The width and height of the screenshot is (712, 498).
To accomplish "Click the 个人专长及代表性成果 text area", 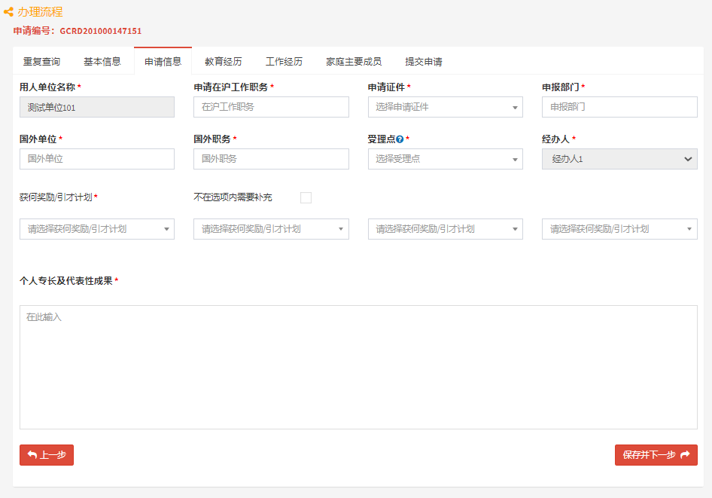I will 358,367.
